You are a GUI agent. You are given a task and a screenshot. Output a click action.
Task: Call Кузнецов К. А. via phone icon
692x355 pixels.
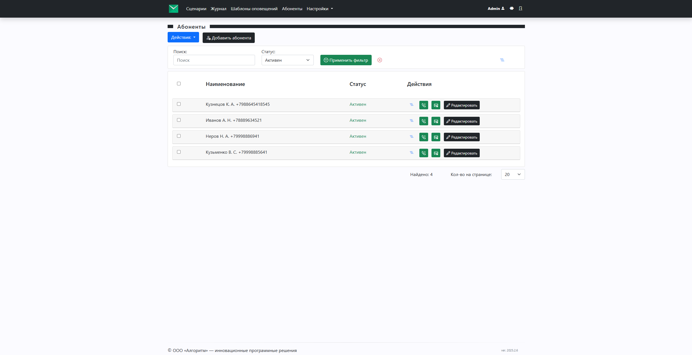(423, 105)
